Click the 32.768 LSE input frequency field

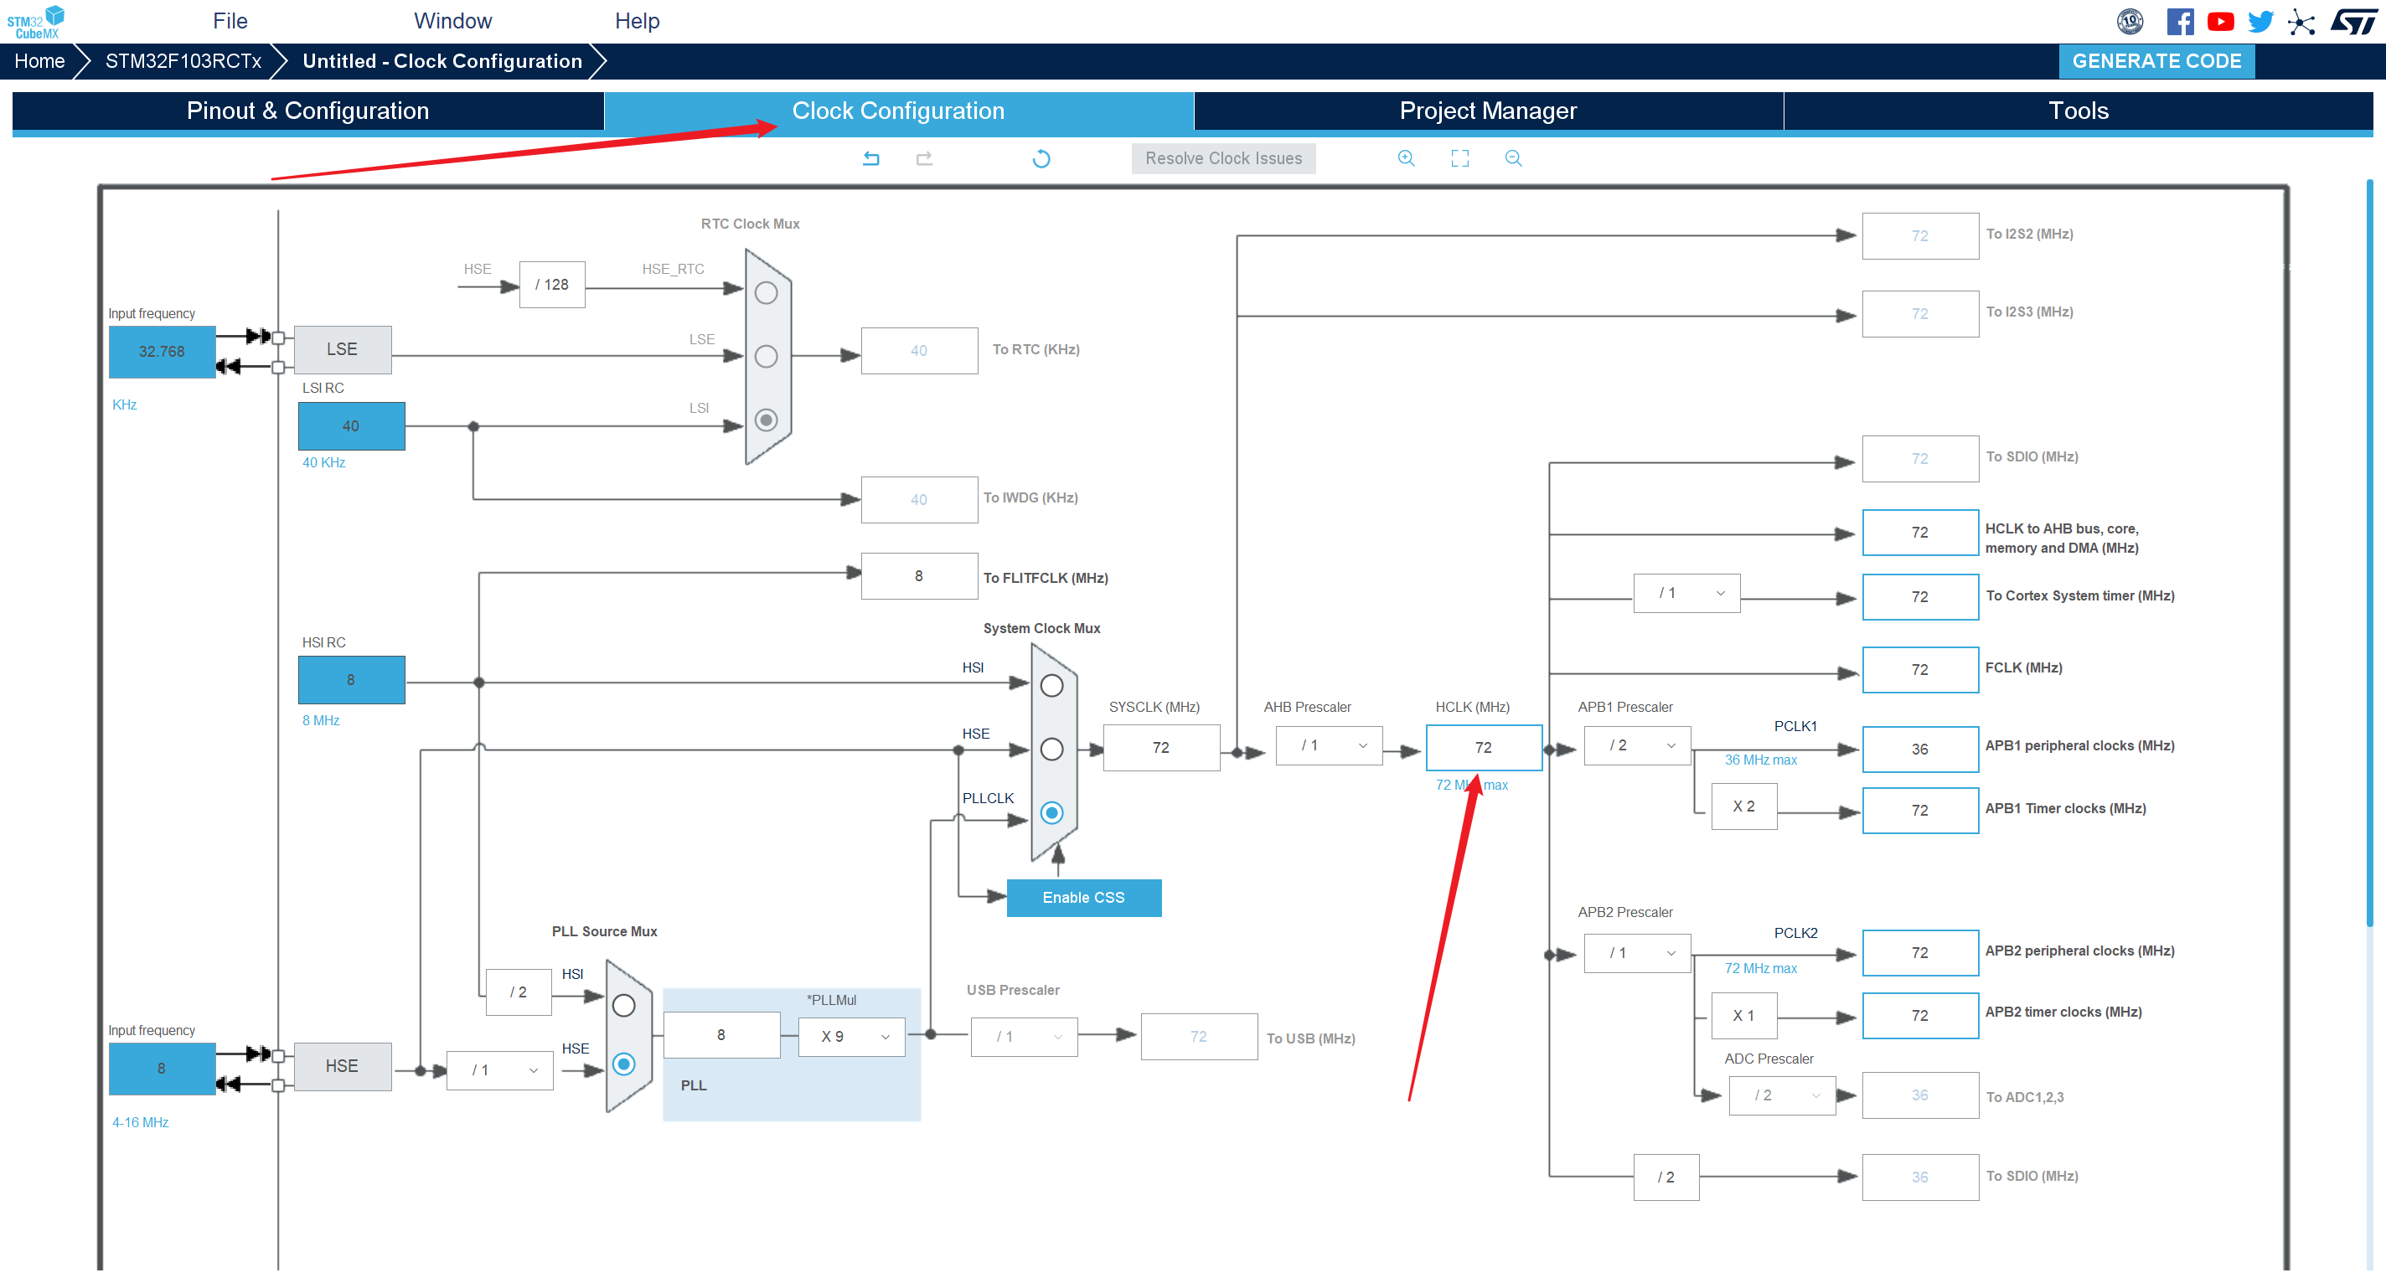pos(162,352)
